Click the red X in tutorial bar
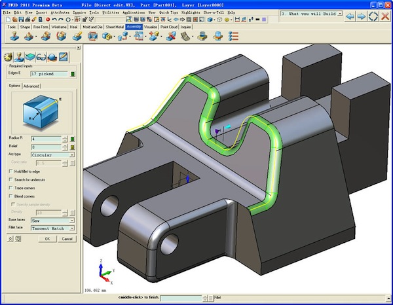Viewport: 393px width, 305px height. (x=385, y=16)
